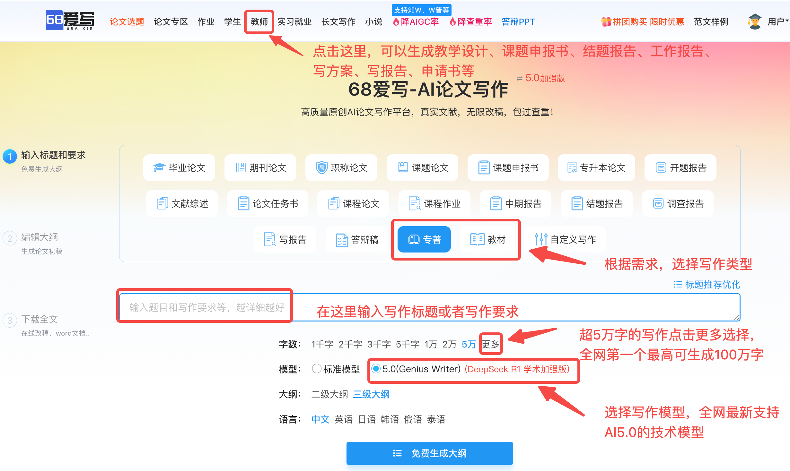
Task: Select the 5.0(Genius Writer) radio button
Action: tap(376, 369)
